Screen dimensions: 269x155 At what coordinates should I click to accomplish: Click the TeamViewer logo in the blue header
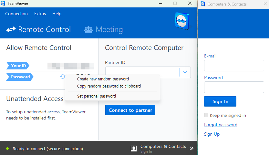[182, 21]
